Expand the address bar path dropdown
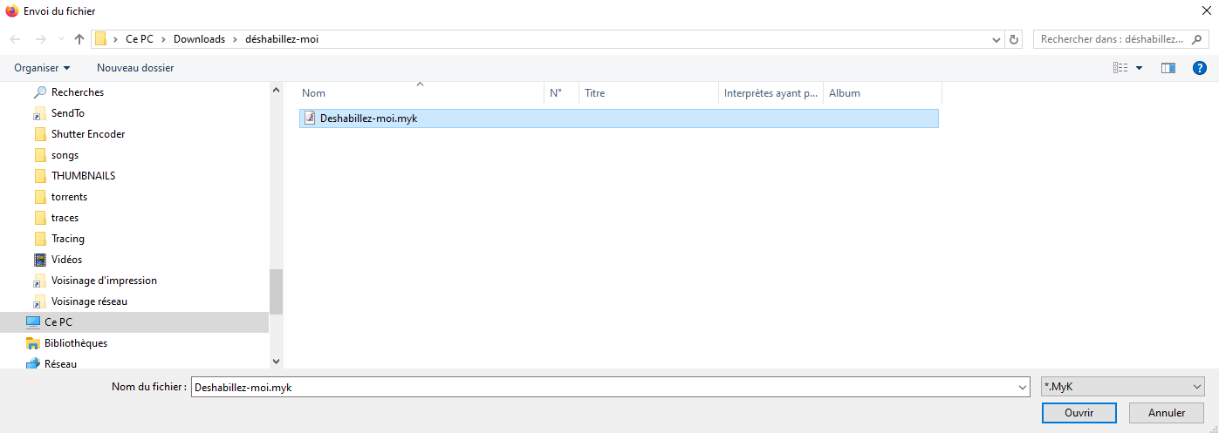Screen dimensions: 1219x433 tap(997, 39)
